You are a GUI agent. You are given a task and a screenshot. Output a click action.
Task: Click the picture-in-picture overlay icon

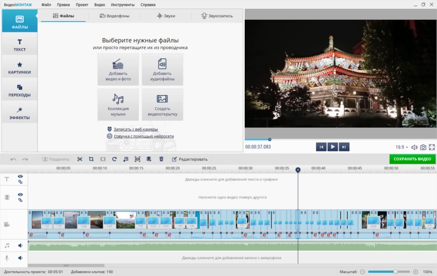126,159
